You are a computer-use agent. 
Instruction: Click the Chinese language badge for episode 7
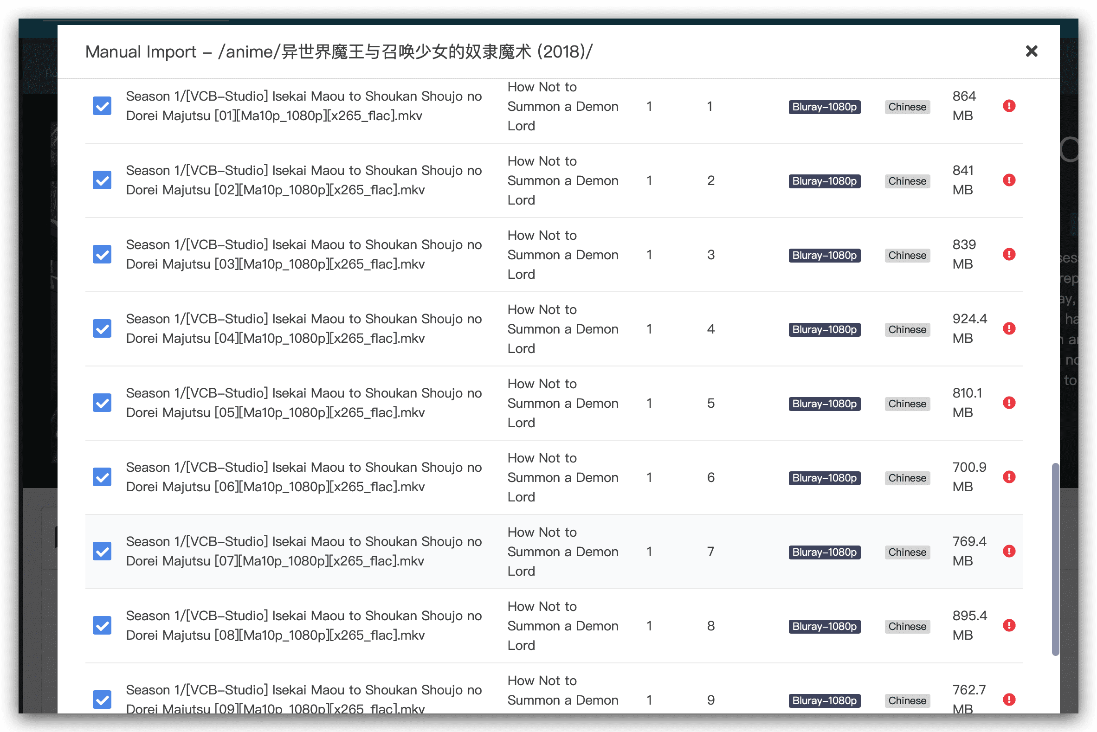[907, 552]
